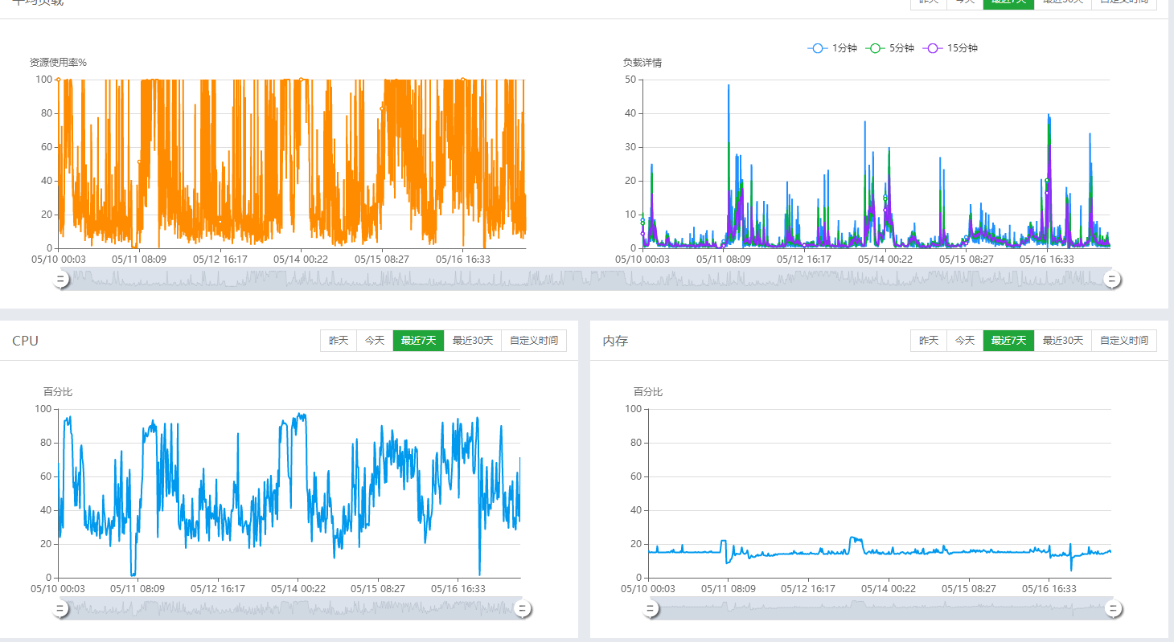Select 今天 in the 内存 panel
This screenshot has width=1174, height=642.
click(965, 341)
